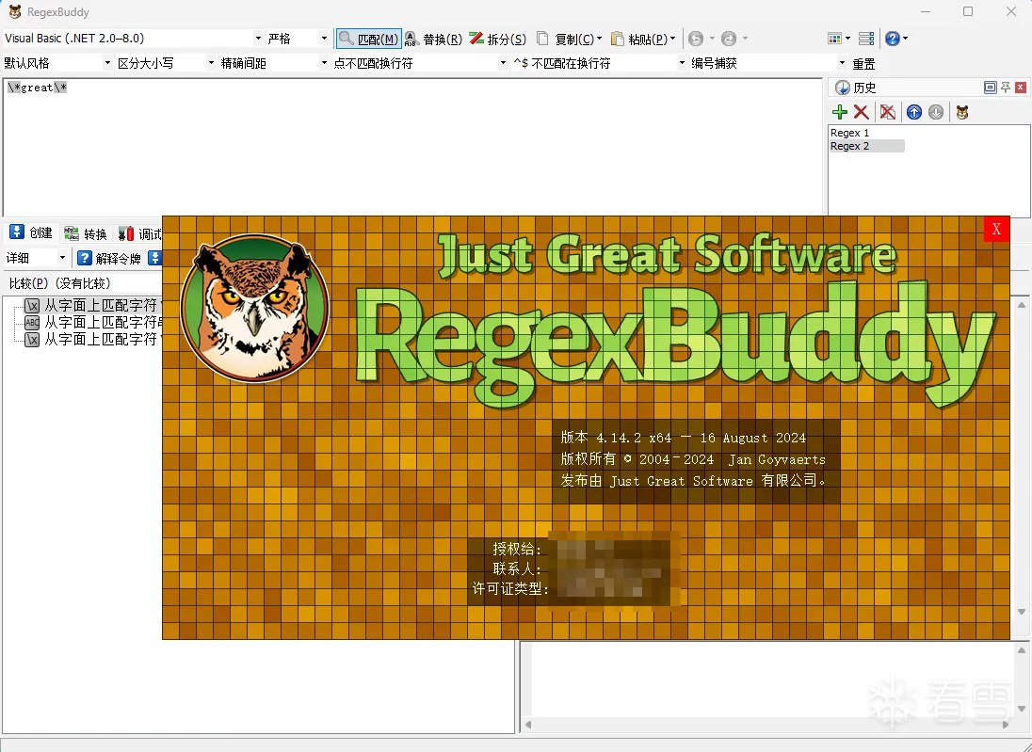The height and width of the screenshot is (752, 1032).
Task: Click the preferences list icon
Action: [x=867, y=39]
